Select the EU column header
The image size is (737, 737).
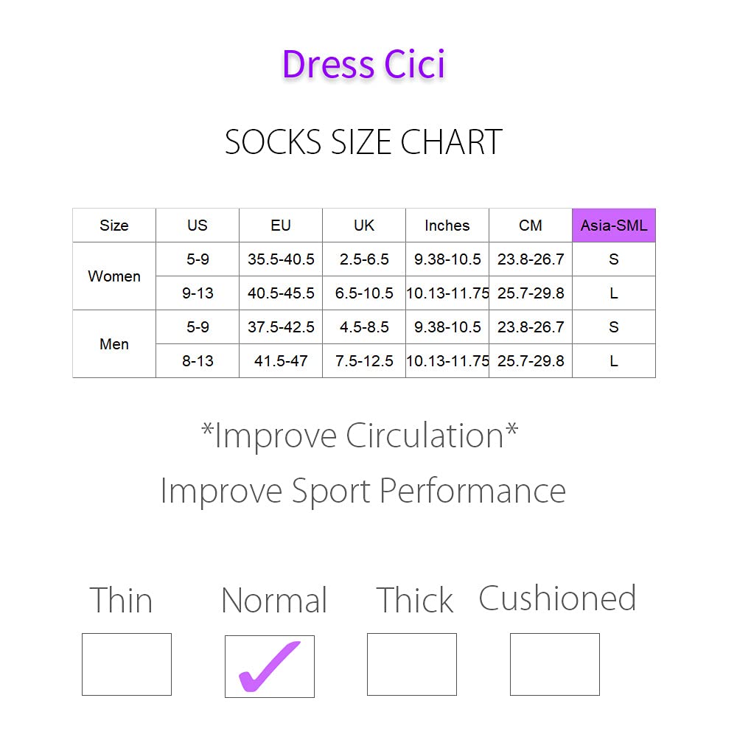pyautogui.click(x=281, y=226)
